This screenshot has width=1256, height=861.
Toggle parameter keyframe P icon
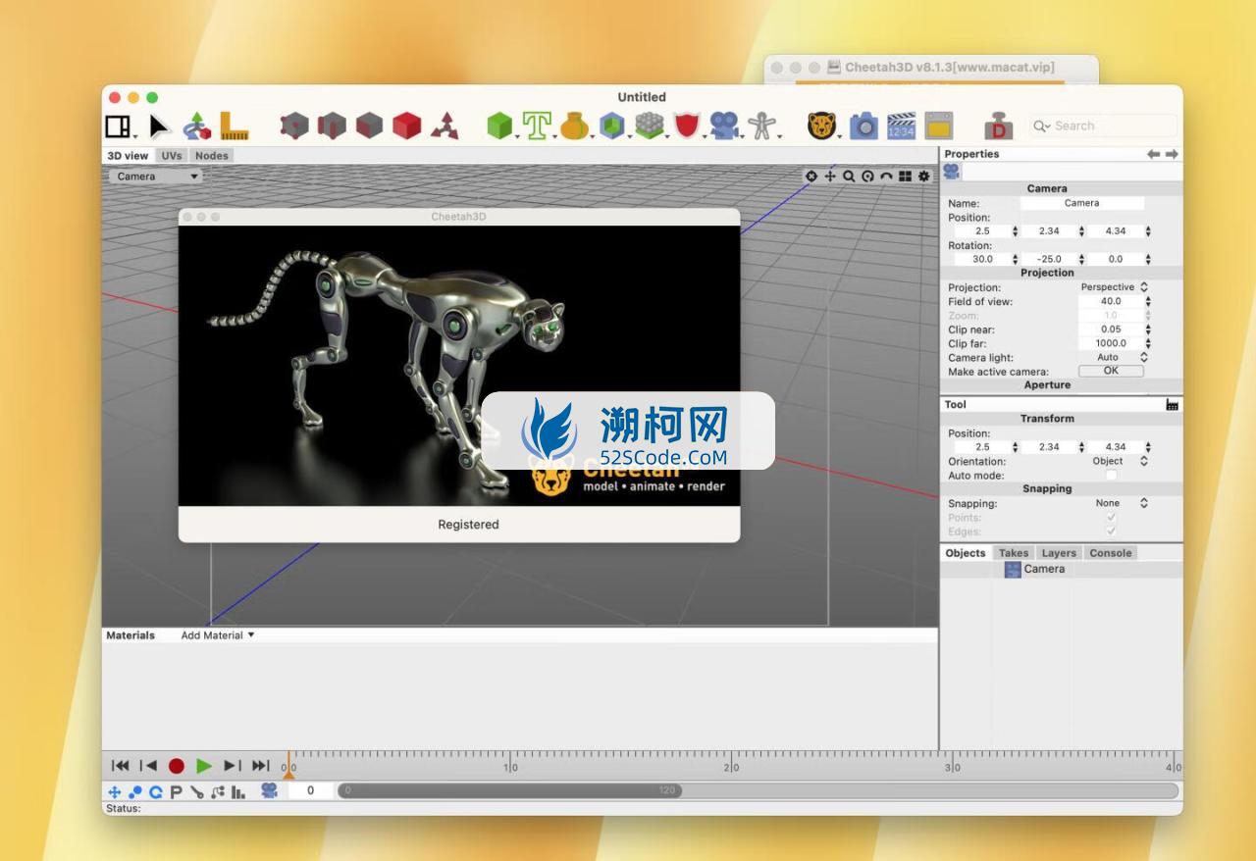177,791
